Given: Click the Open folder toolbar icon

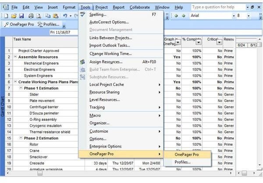Looking at the screenshot, I should 14,16.
